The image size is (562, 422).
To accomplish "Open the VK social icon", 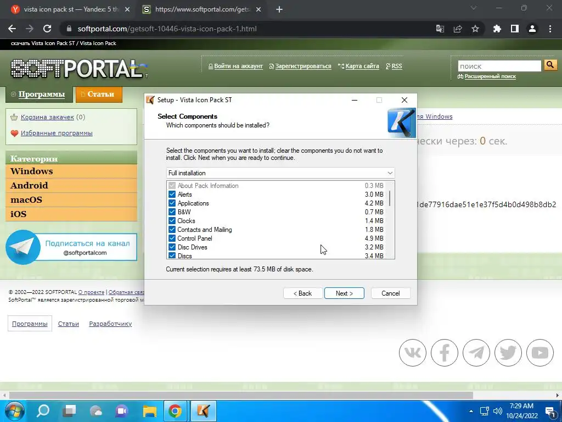I will pos(413,353).
